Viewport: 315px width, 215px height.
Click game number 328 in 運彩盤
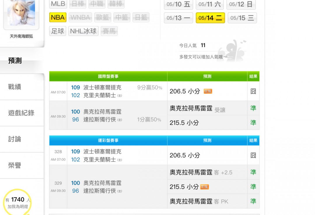58,152
